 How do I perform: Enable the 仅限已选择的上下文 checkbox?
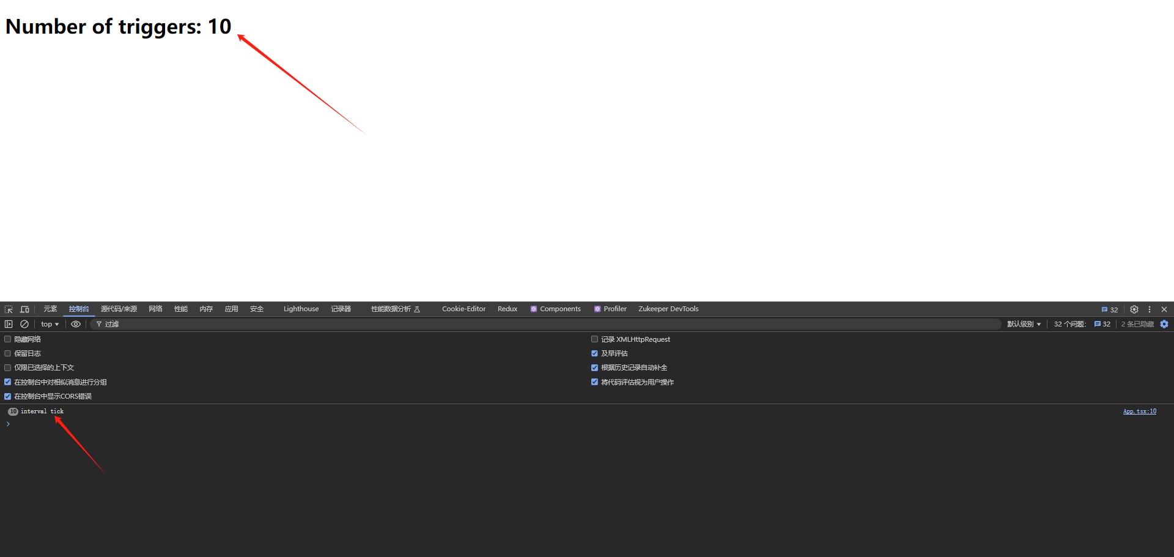[x=7, y=367]
